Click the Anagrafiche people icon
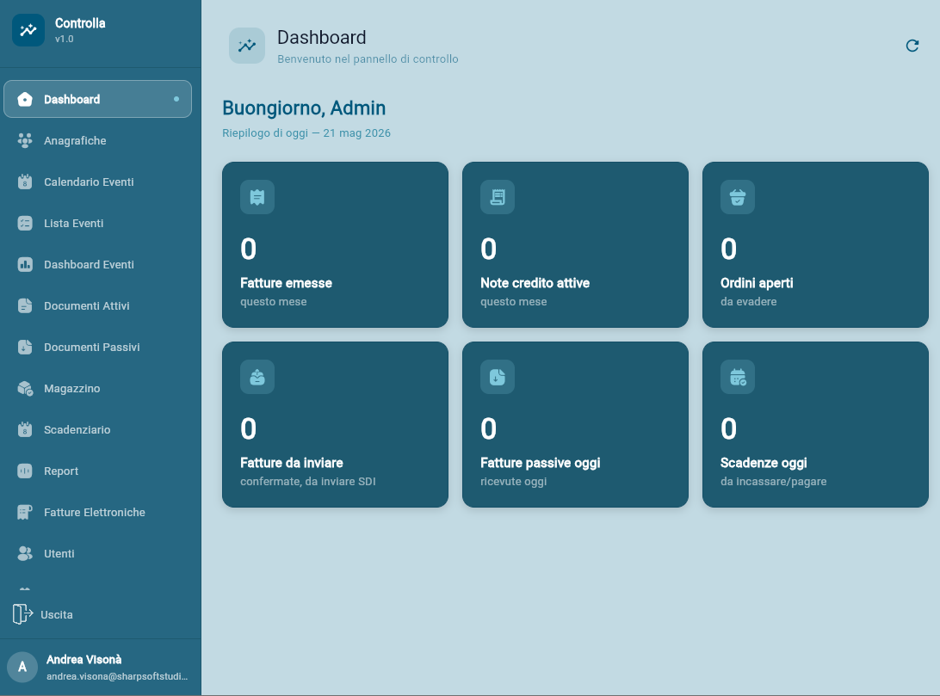Image resolution: width=940 pixels, height=696 pixels. [25, 141]
